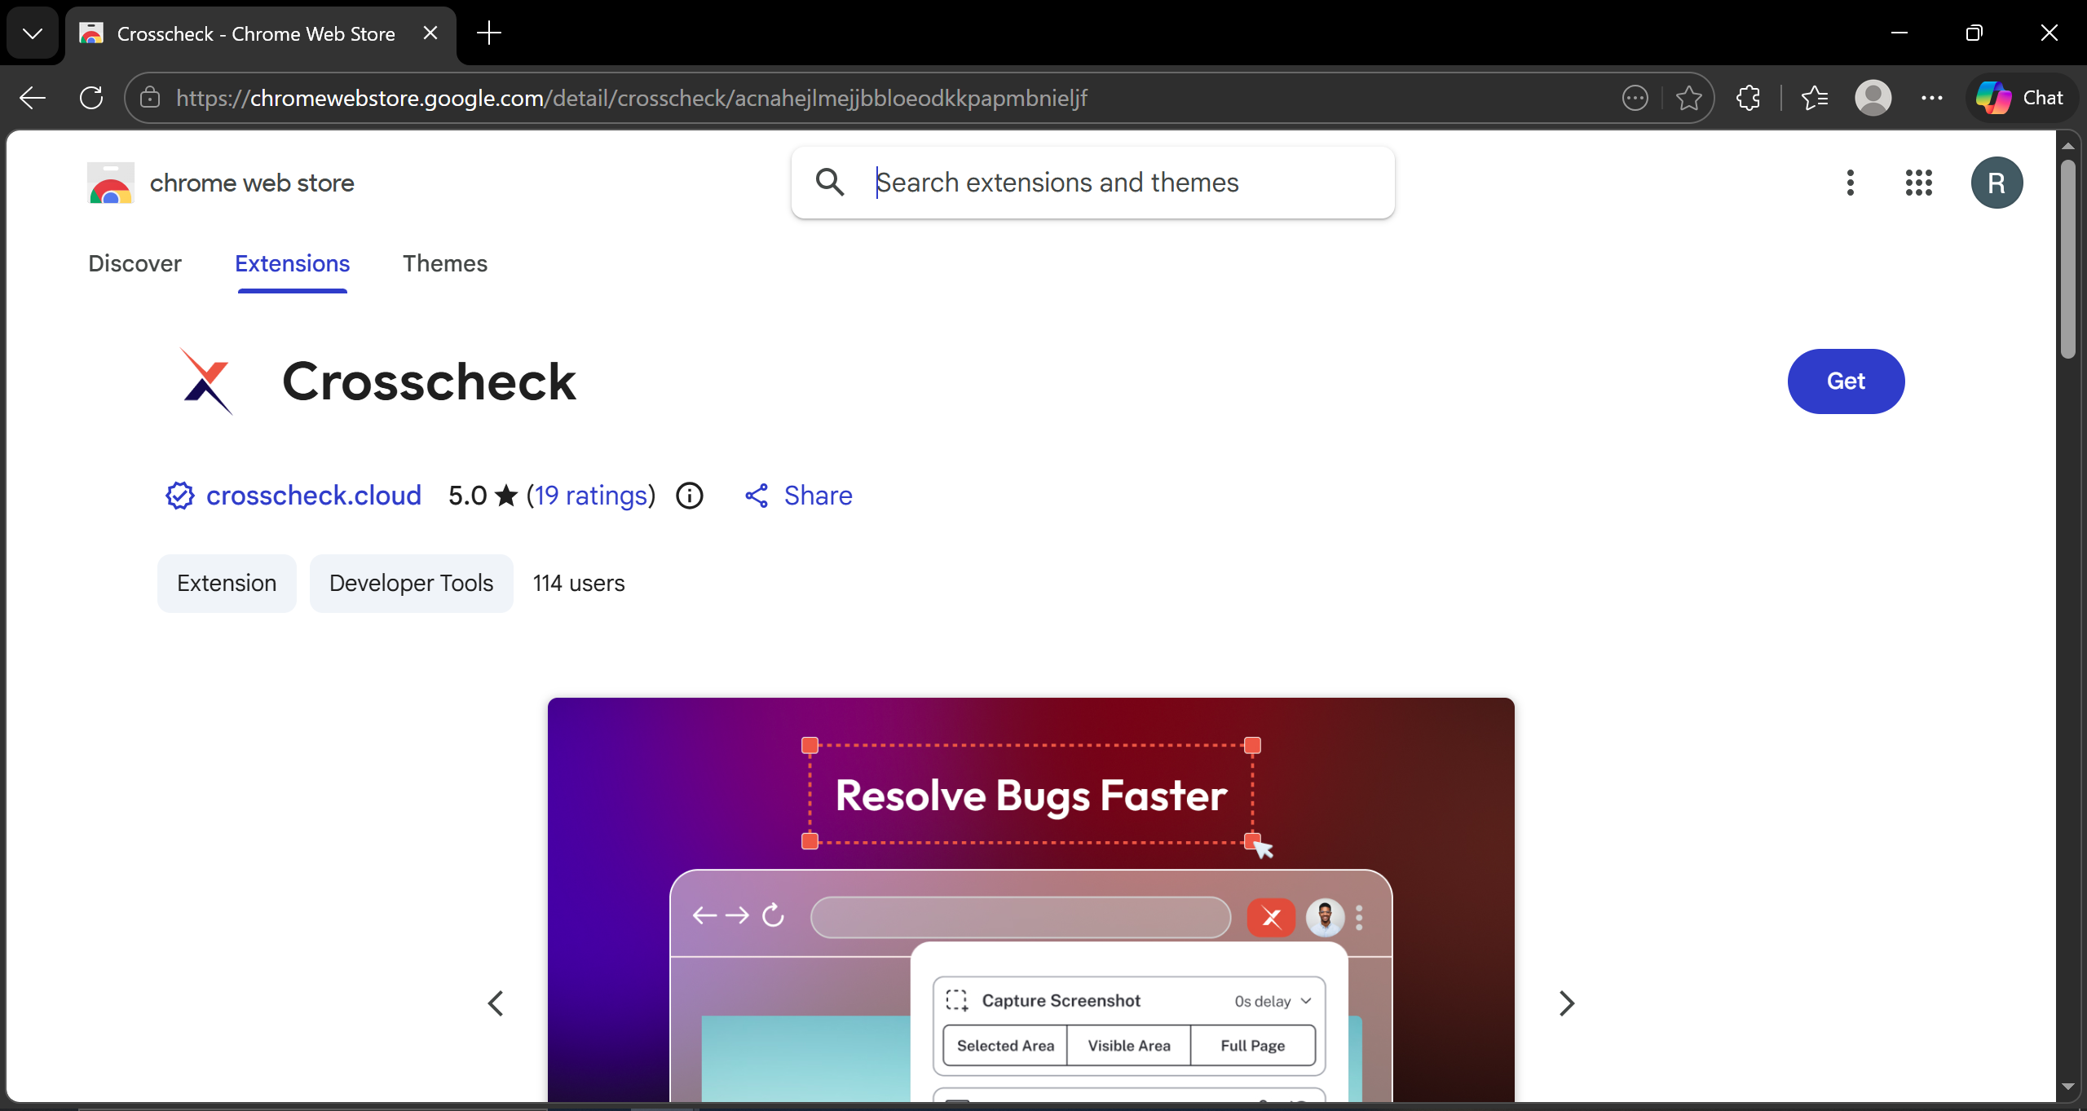The height and width of the screenshot is (1111, 2087).
Task: Switch to the Themes tab
Action: coord(445,263)
